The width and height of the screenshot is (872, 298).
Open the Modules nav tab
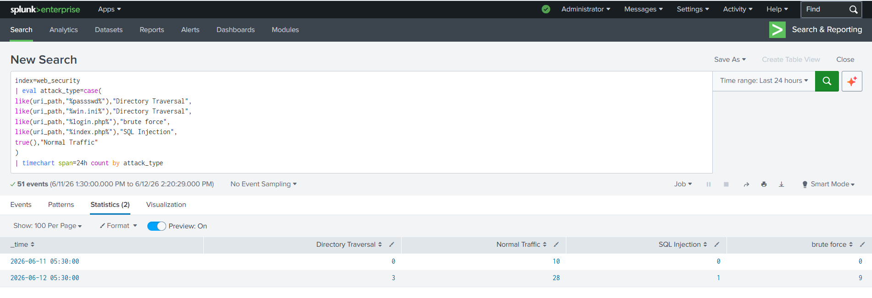point(285,30)
